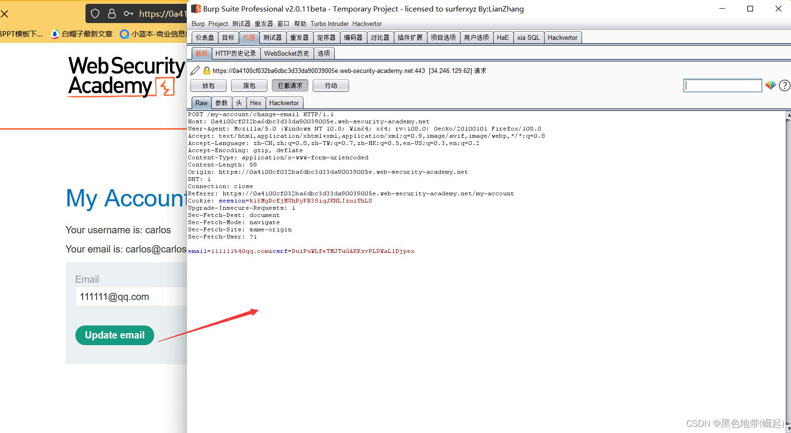Switch to the 编码器 tab
This screenshot has width=791, height=433.
[353, 37]
